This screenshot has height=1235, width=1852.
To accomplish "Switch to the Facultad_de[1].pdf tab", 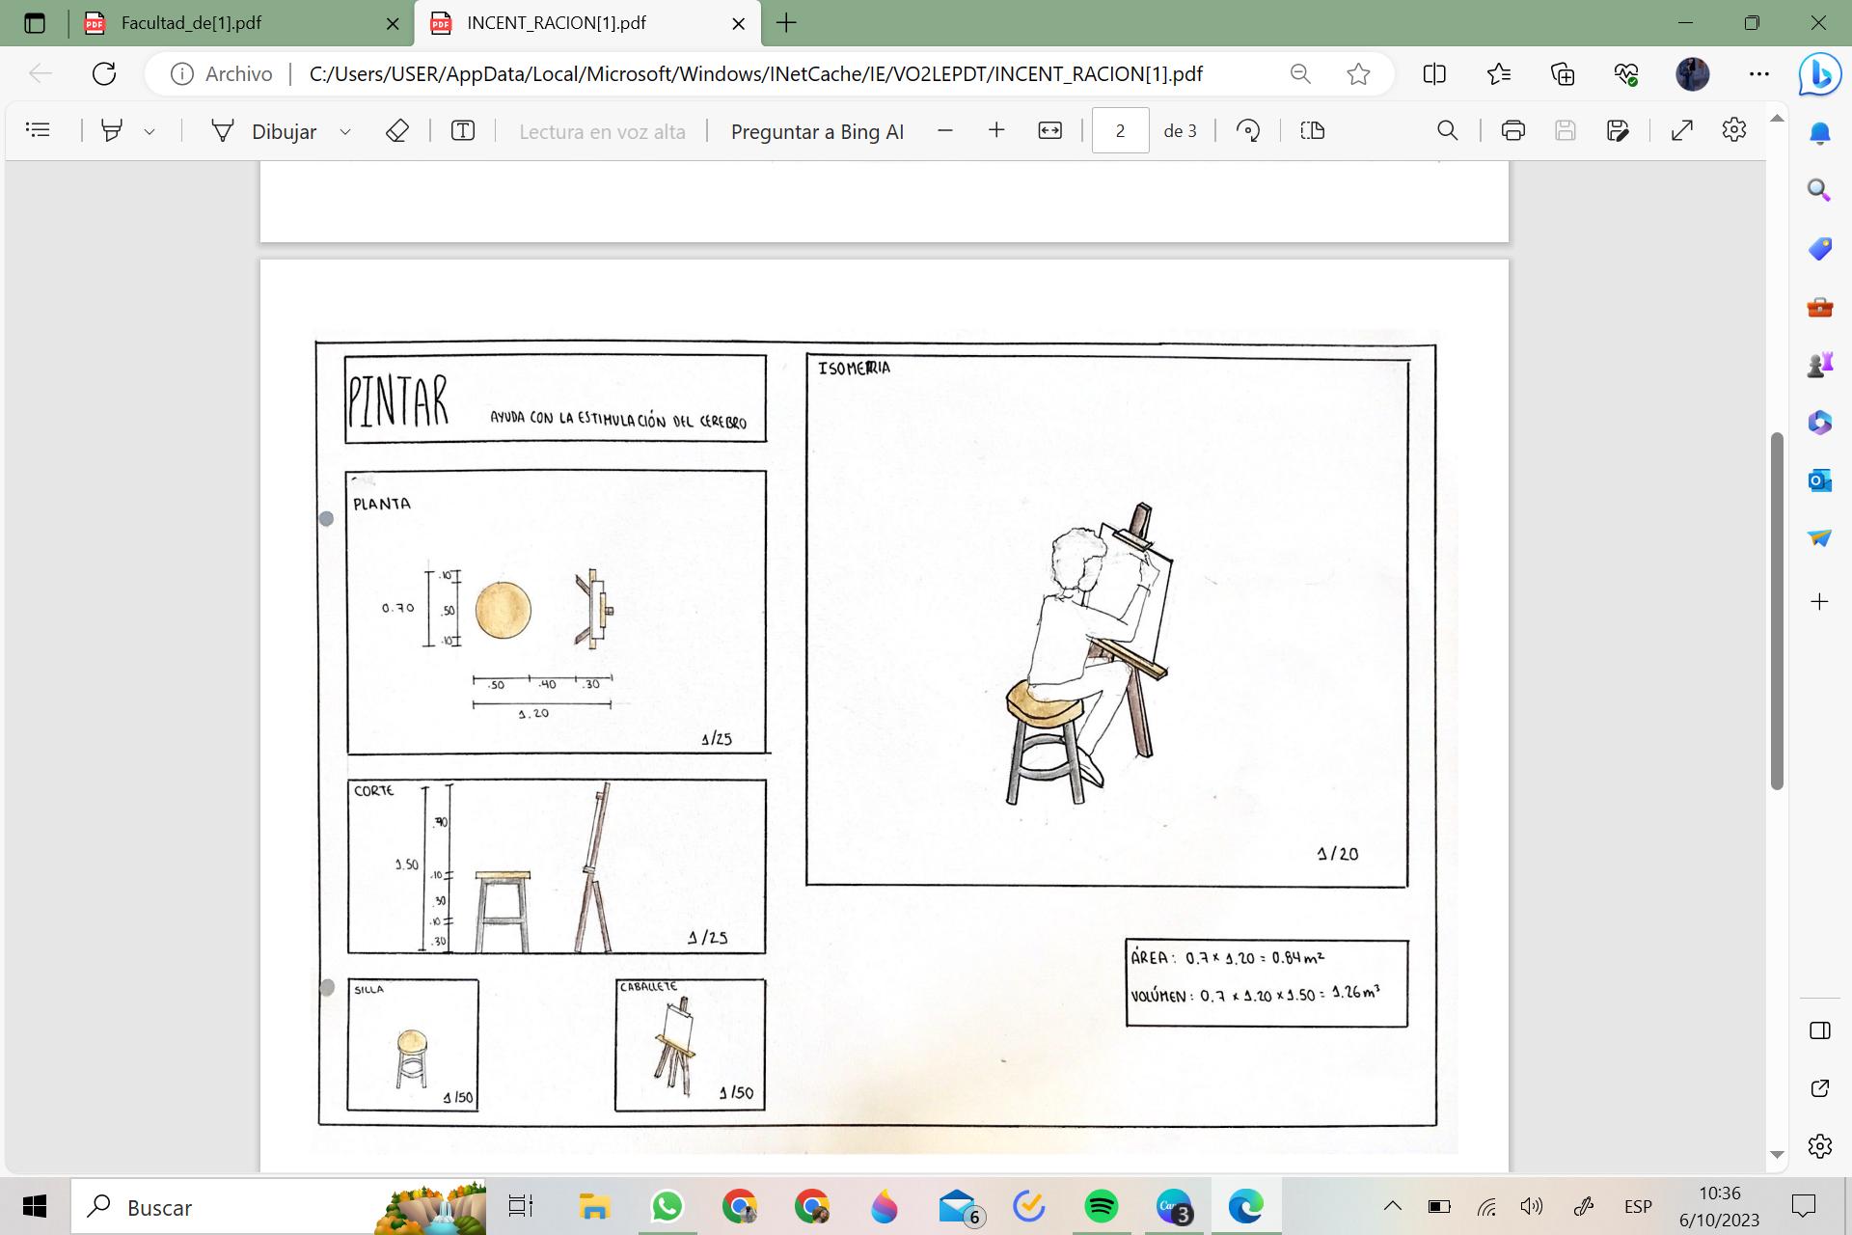I will (192, 23).
